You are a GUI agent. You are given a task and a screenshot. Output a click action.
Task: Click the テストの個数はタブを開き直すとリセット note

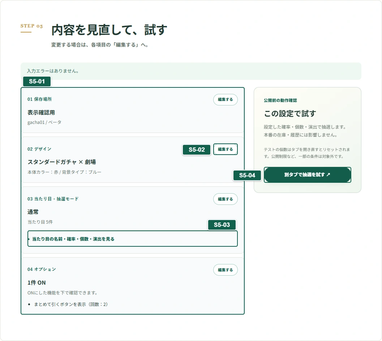pyautogui.click(x=307, y=153)
